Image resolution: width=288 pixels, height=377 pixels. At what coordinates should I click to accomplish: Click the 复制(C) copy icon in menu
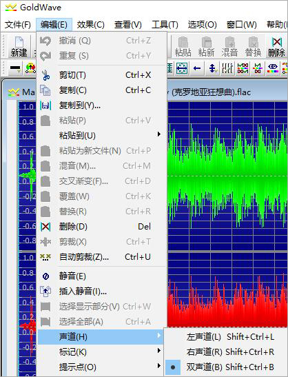click(x=45, y=90)
